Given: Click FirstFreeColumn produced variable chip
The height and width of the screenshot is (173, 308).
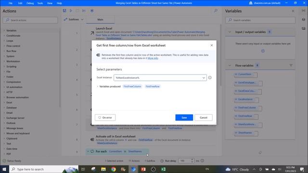Looking at the screenshot, I should pos(132,86).
